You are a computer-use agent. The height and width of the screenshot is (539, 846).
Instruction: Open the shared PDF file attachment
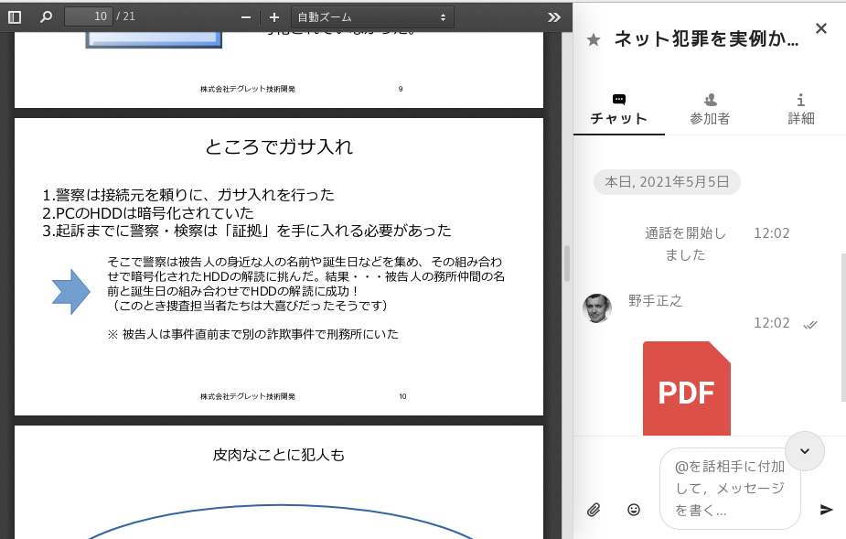point(686,388)
